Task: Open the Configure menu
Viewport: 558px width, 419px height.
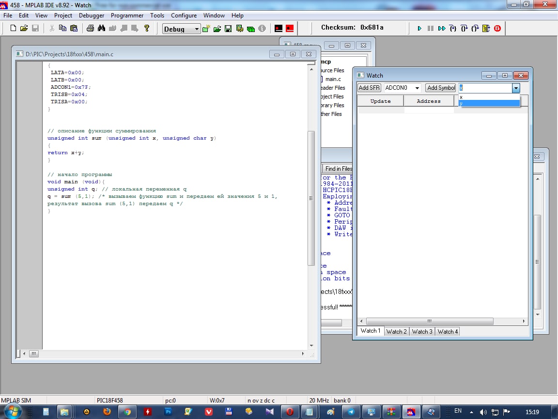Action: click(x=184, y=16)
